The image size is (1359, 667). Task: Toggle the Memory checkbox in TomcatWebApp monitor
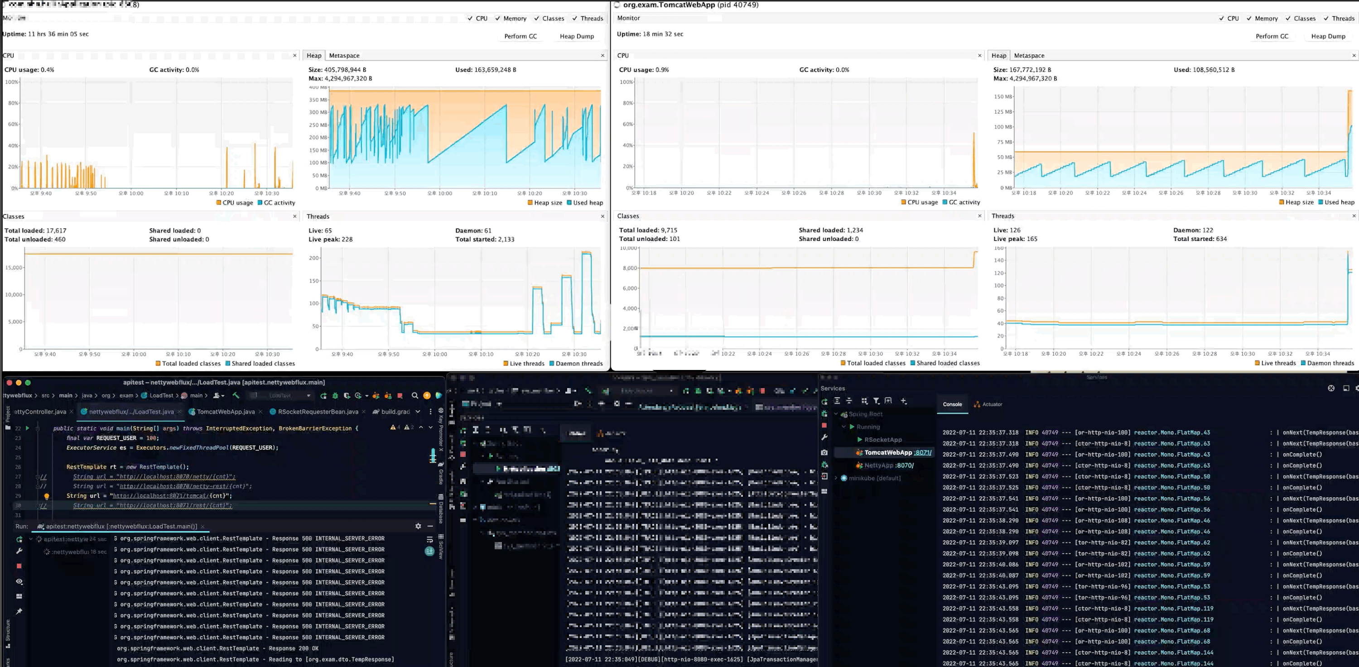point(1249,19)
